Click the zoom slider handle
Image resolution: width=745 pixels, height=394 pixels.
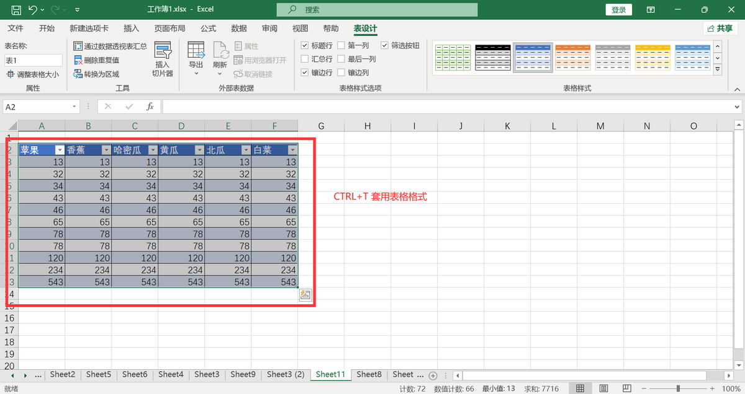pos(678,388)
